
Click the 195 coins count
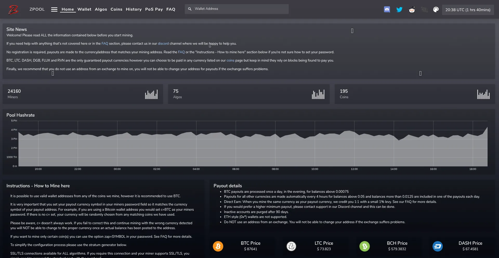(344, 91)
